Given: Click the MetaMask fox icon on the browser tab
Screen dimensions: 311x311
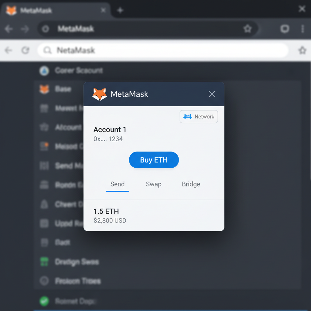Looking at the screenshot, I should point(11,10).
